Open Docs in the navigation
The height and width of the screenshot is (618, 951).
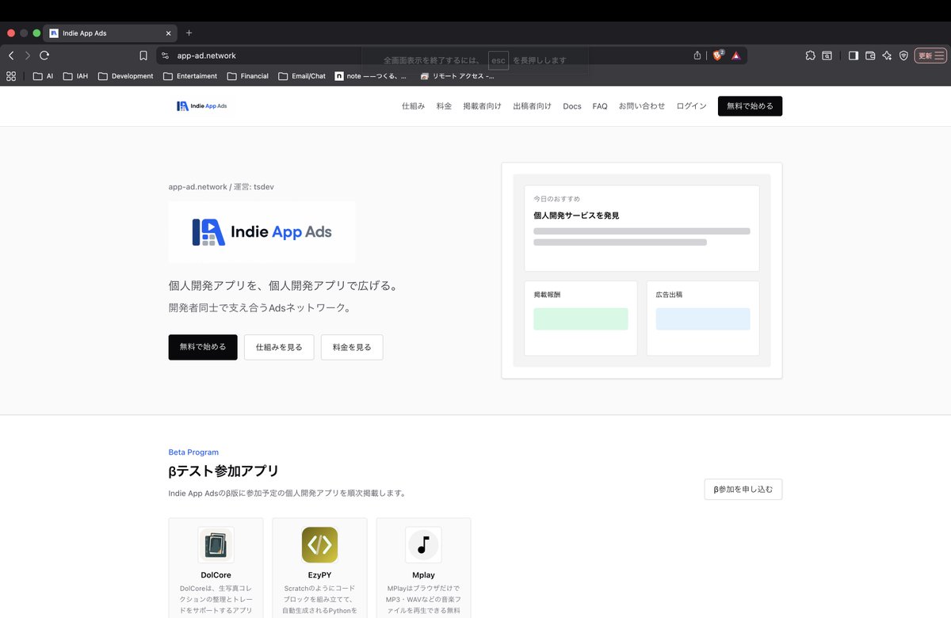tap(572, 106)
